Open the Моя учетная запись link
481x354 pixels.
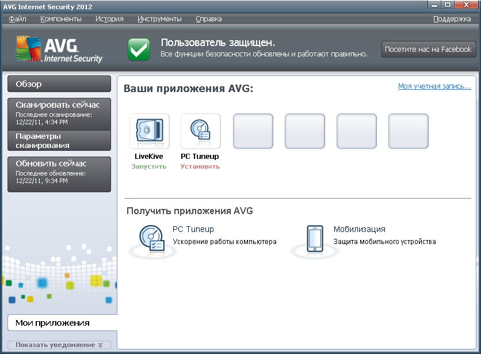click(434, 86)
